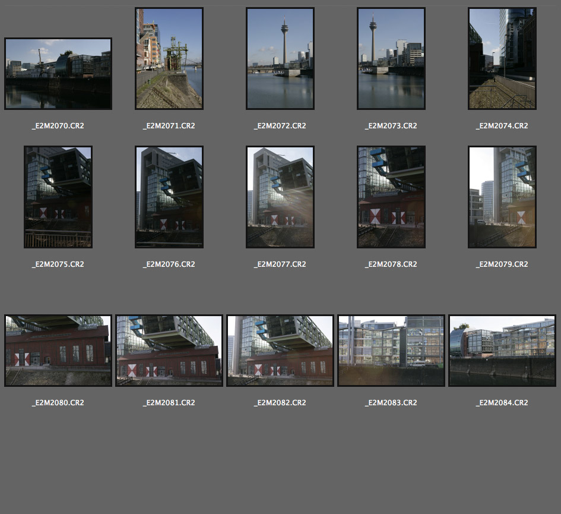Screen dimensions: 561x514
Task: Select the _E2M2075.CR2 building thumbnail
Action: (x=58, y=197)
